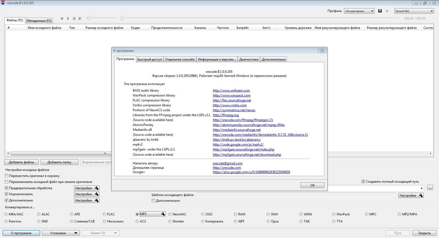
Task: Click the play playback icon
Action: [68, 19]
